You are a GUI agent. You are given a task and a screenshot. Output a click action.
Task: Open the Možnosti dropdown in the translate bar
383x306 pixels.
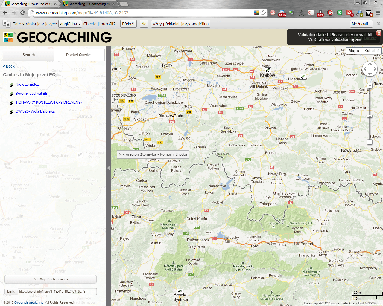(361, 24)
